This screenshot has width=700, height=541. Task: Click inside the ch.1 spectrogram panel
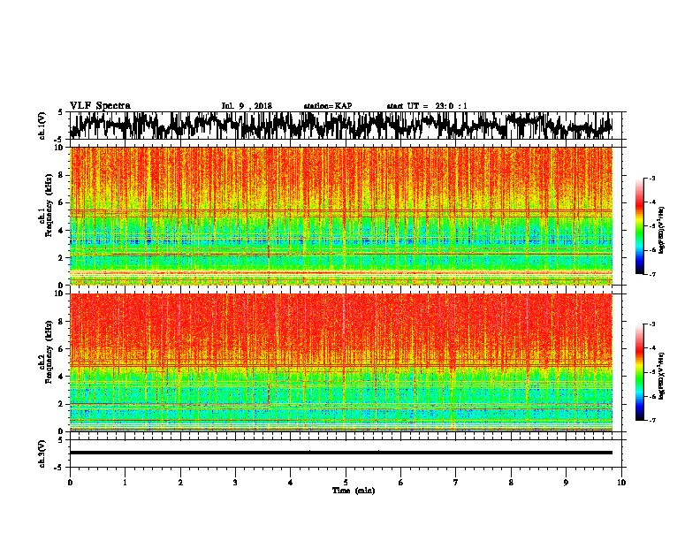point(345,216)
